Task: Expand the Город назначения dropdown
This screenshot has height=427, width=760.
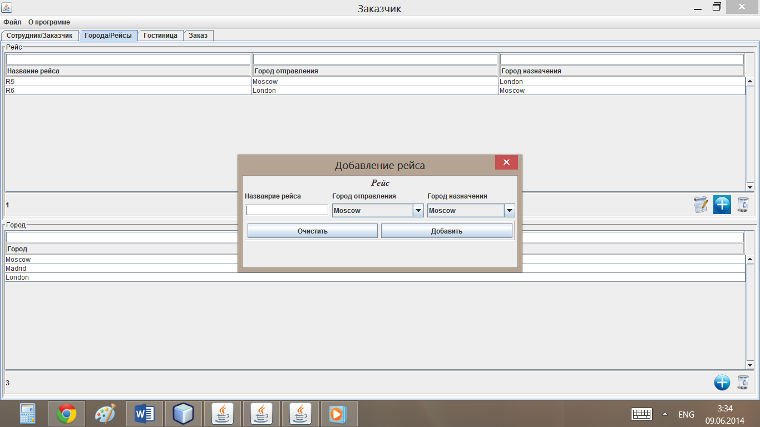Action: pos(509,211)
